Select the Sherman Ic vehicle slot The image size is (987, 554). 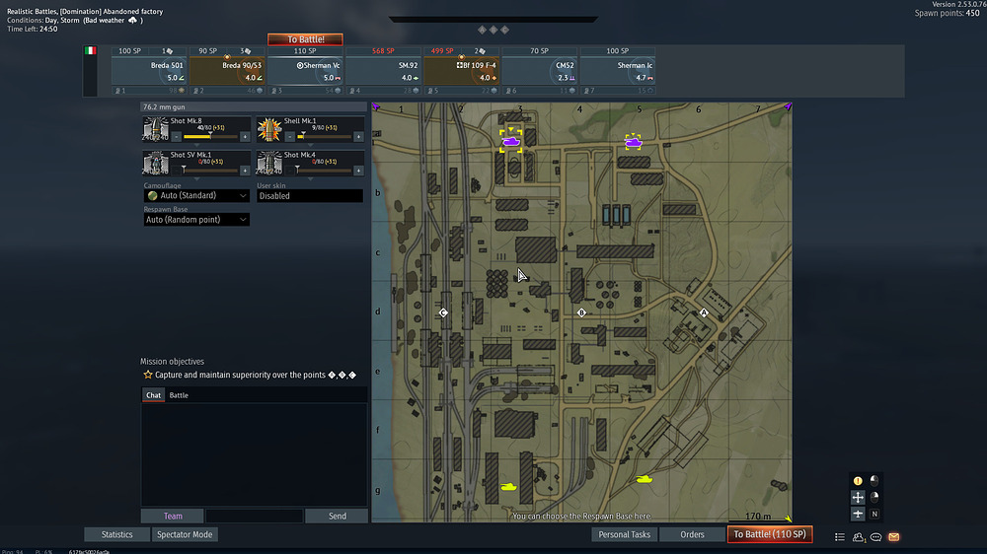tap(618, 71)
